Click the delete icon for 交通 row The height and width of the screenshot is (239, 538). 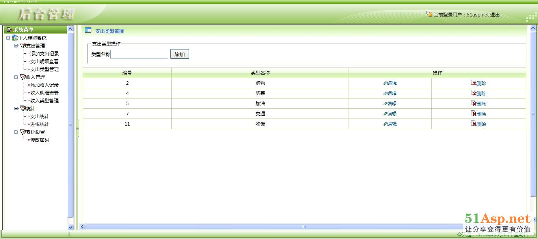coord(473,113)
